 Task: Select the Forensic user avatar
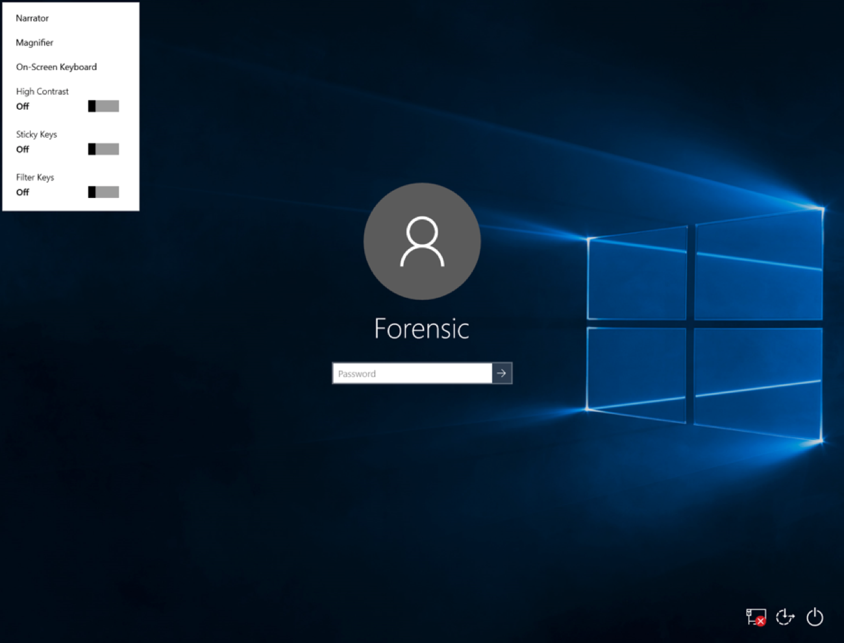tap(421, 241)
